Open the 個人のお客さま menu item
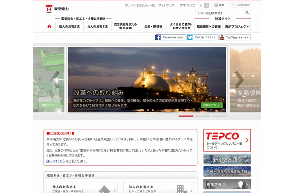Screen dimensions: 295x193 coord(70,26)
